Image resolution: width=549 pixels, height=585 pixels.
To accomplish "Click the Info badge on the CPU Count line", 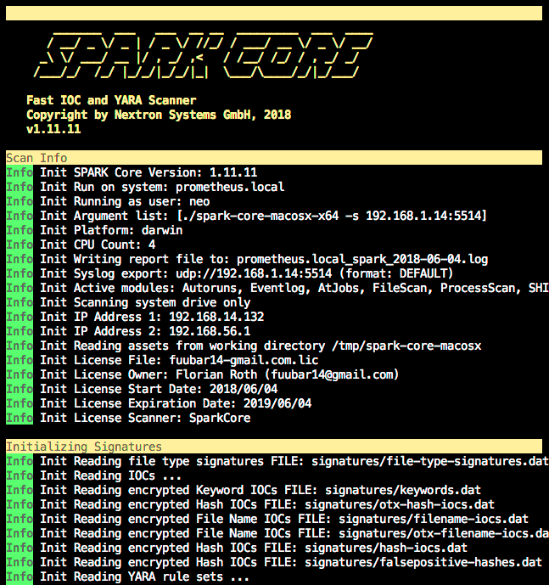I will (x=19, y=245).
